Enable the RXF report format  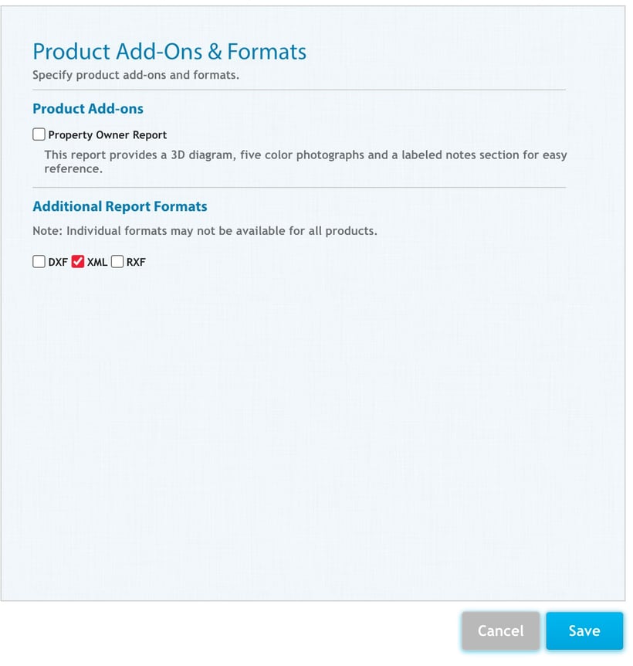(x=117, y=261)
